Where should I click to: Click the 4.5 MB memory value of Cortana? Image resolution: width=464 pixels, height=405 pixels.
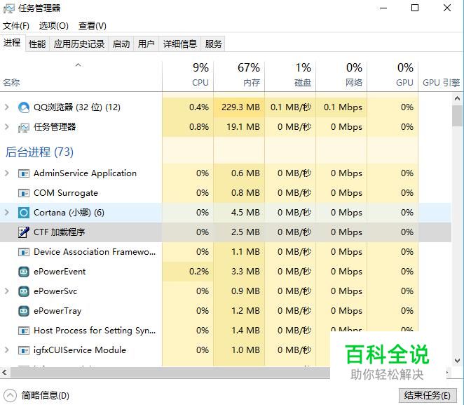(245, 213)
